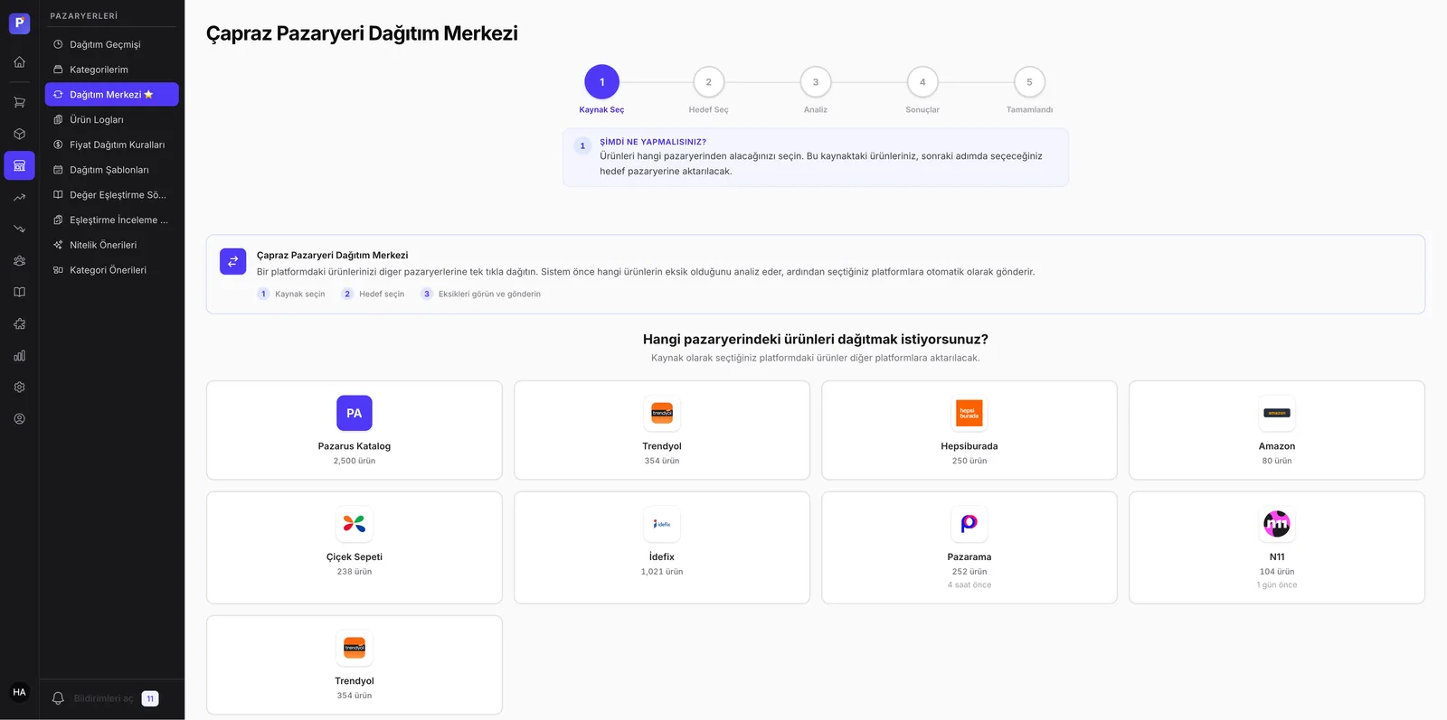Open the home icon in left rail
The height and width of the screenshot is (720, 1447).
point(19,62)
